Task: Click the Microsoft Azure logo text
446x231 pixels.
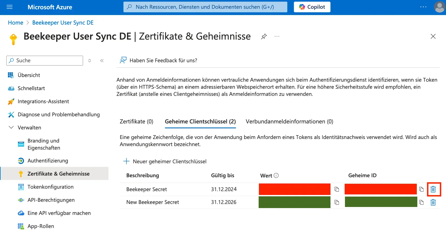Action: (50, 7)
